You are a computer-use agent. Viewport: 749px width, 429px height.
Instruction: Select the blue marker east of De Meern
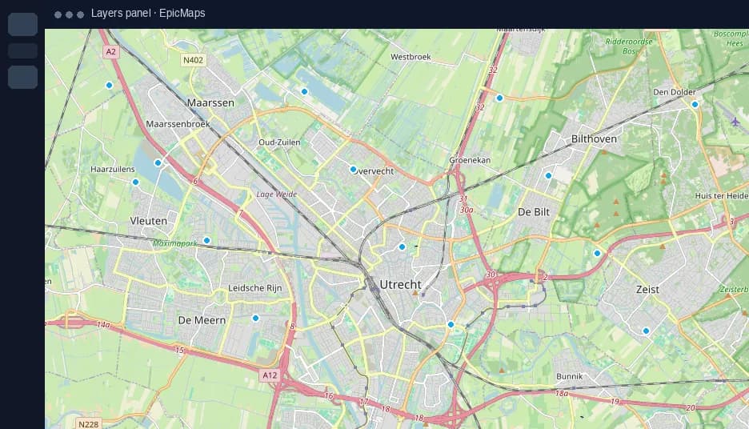pos(255,318)
